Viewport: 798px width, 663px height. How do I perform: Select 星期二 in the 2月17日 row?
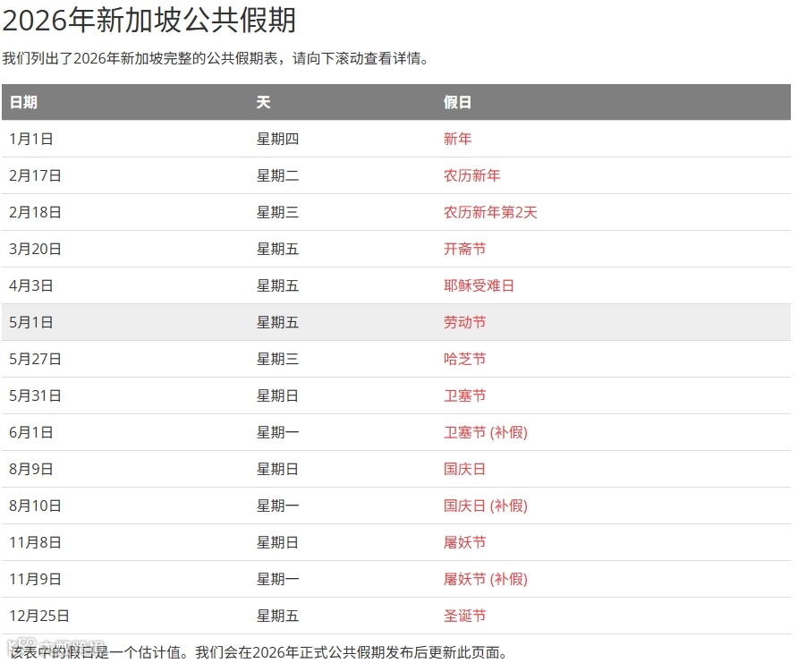click(277, 175)
